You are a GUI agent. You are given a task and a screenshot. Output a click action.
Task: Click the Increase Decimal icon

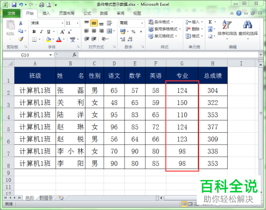pos(123,39)
